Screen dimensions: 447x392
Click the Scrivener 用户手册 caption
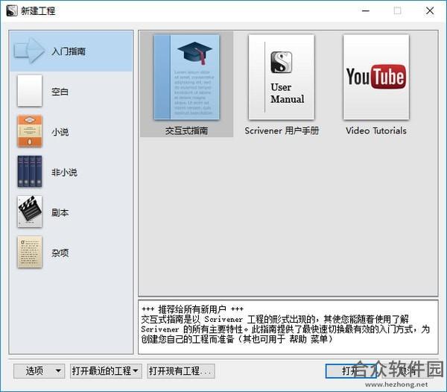tap(282, 131)
